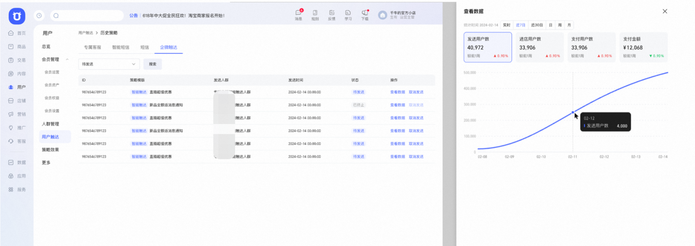
Task: Open the 应用 apps icon in sidebar
Action: (x=11, y=176)
